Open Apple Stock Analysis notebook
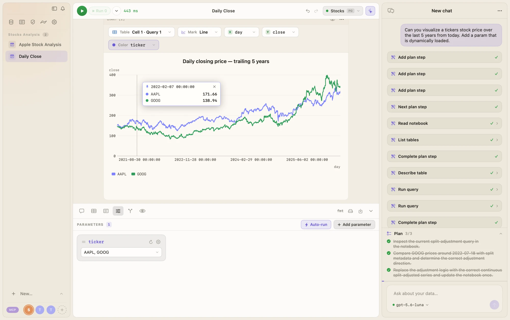510x320 pixels. coord(36,45)
